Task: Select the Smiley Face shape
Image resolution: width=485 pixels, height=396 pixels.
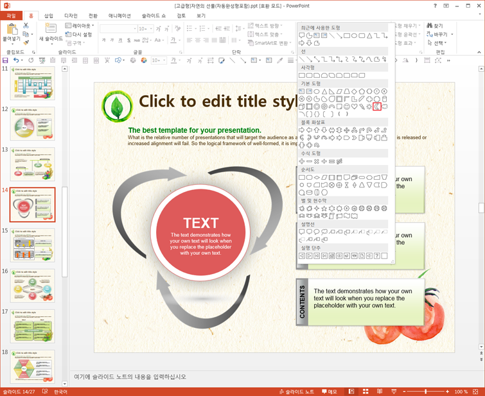Action: (x=347, y=107)
